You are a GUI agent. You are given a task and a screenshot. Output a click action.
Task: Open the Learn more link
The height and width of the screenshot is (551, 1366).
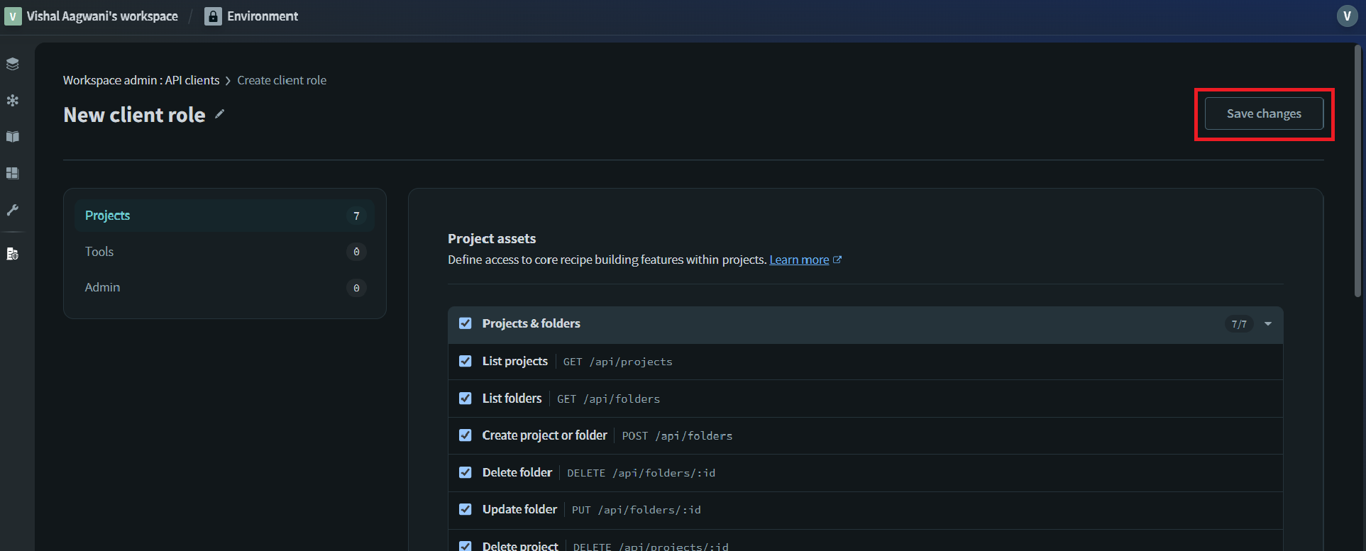(799, 260)
